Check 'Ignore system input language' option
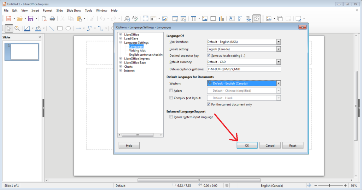 click(171, 117)
